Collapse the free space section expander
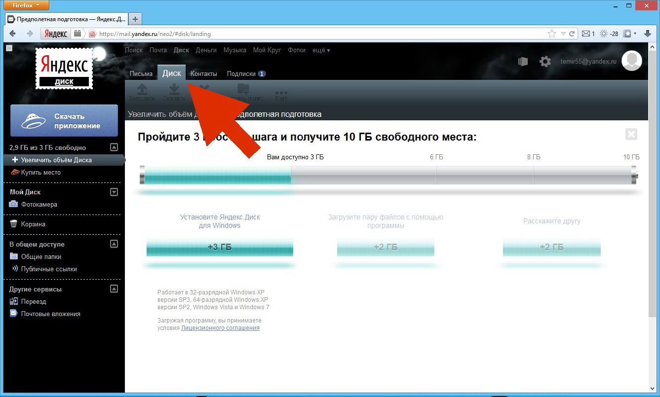Screen dimensions: 660x397 point(114,147)
